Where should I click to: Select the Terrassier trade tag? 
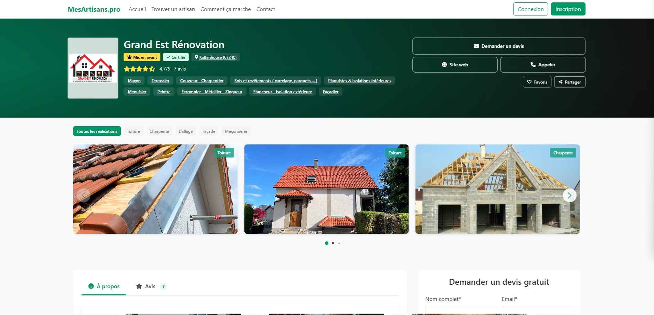tap(160, 81)
